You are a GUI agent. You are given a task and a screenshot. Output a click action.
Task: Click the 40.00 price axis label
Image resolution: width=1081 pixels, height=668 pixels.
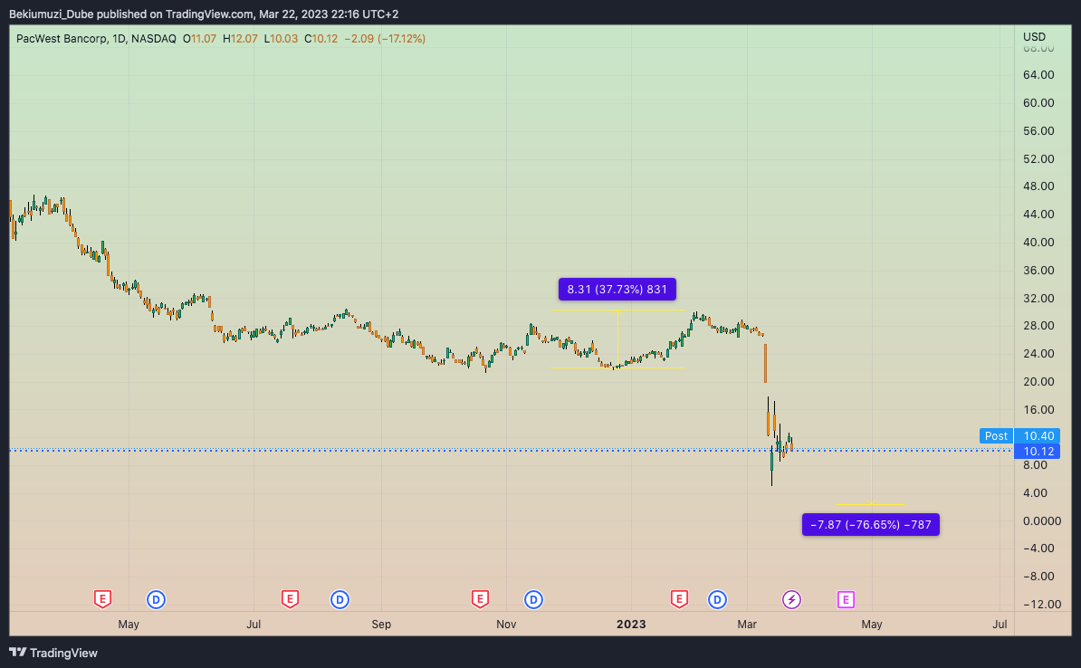(x=1038, y=242)
